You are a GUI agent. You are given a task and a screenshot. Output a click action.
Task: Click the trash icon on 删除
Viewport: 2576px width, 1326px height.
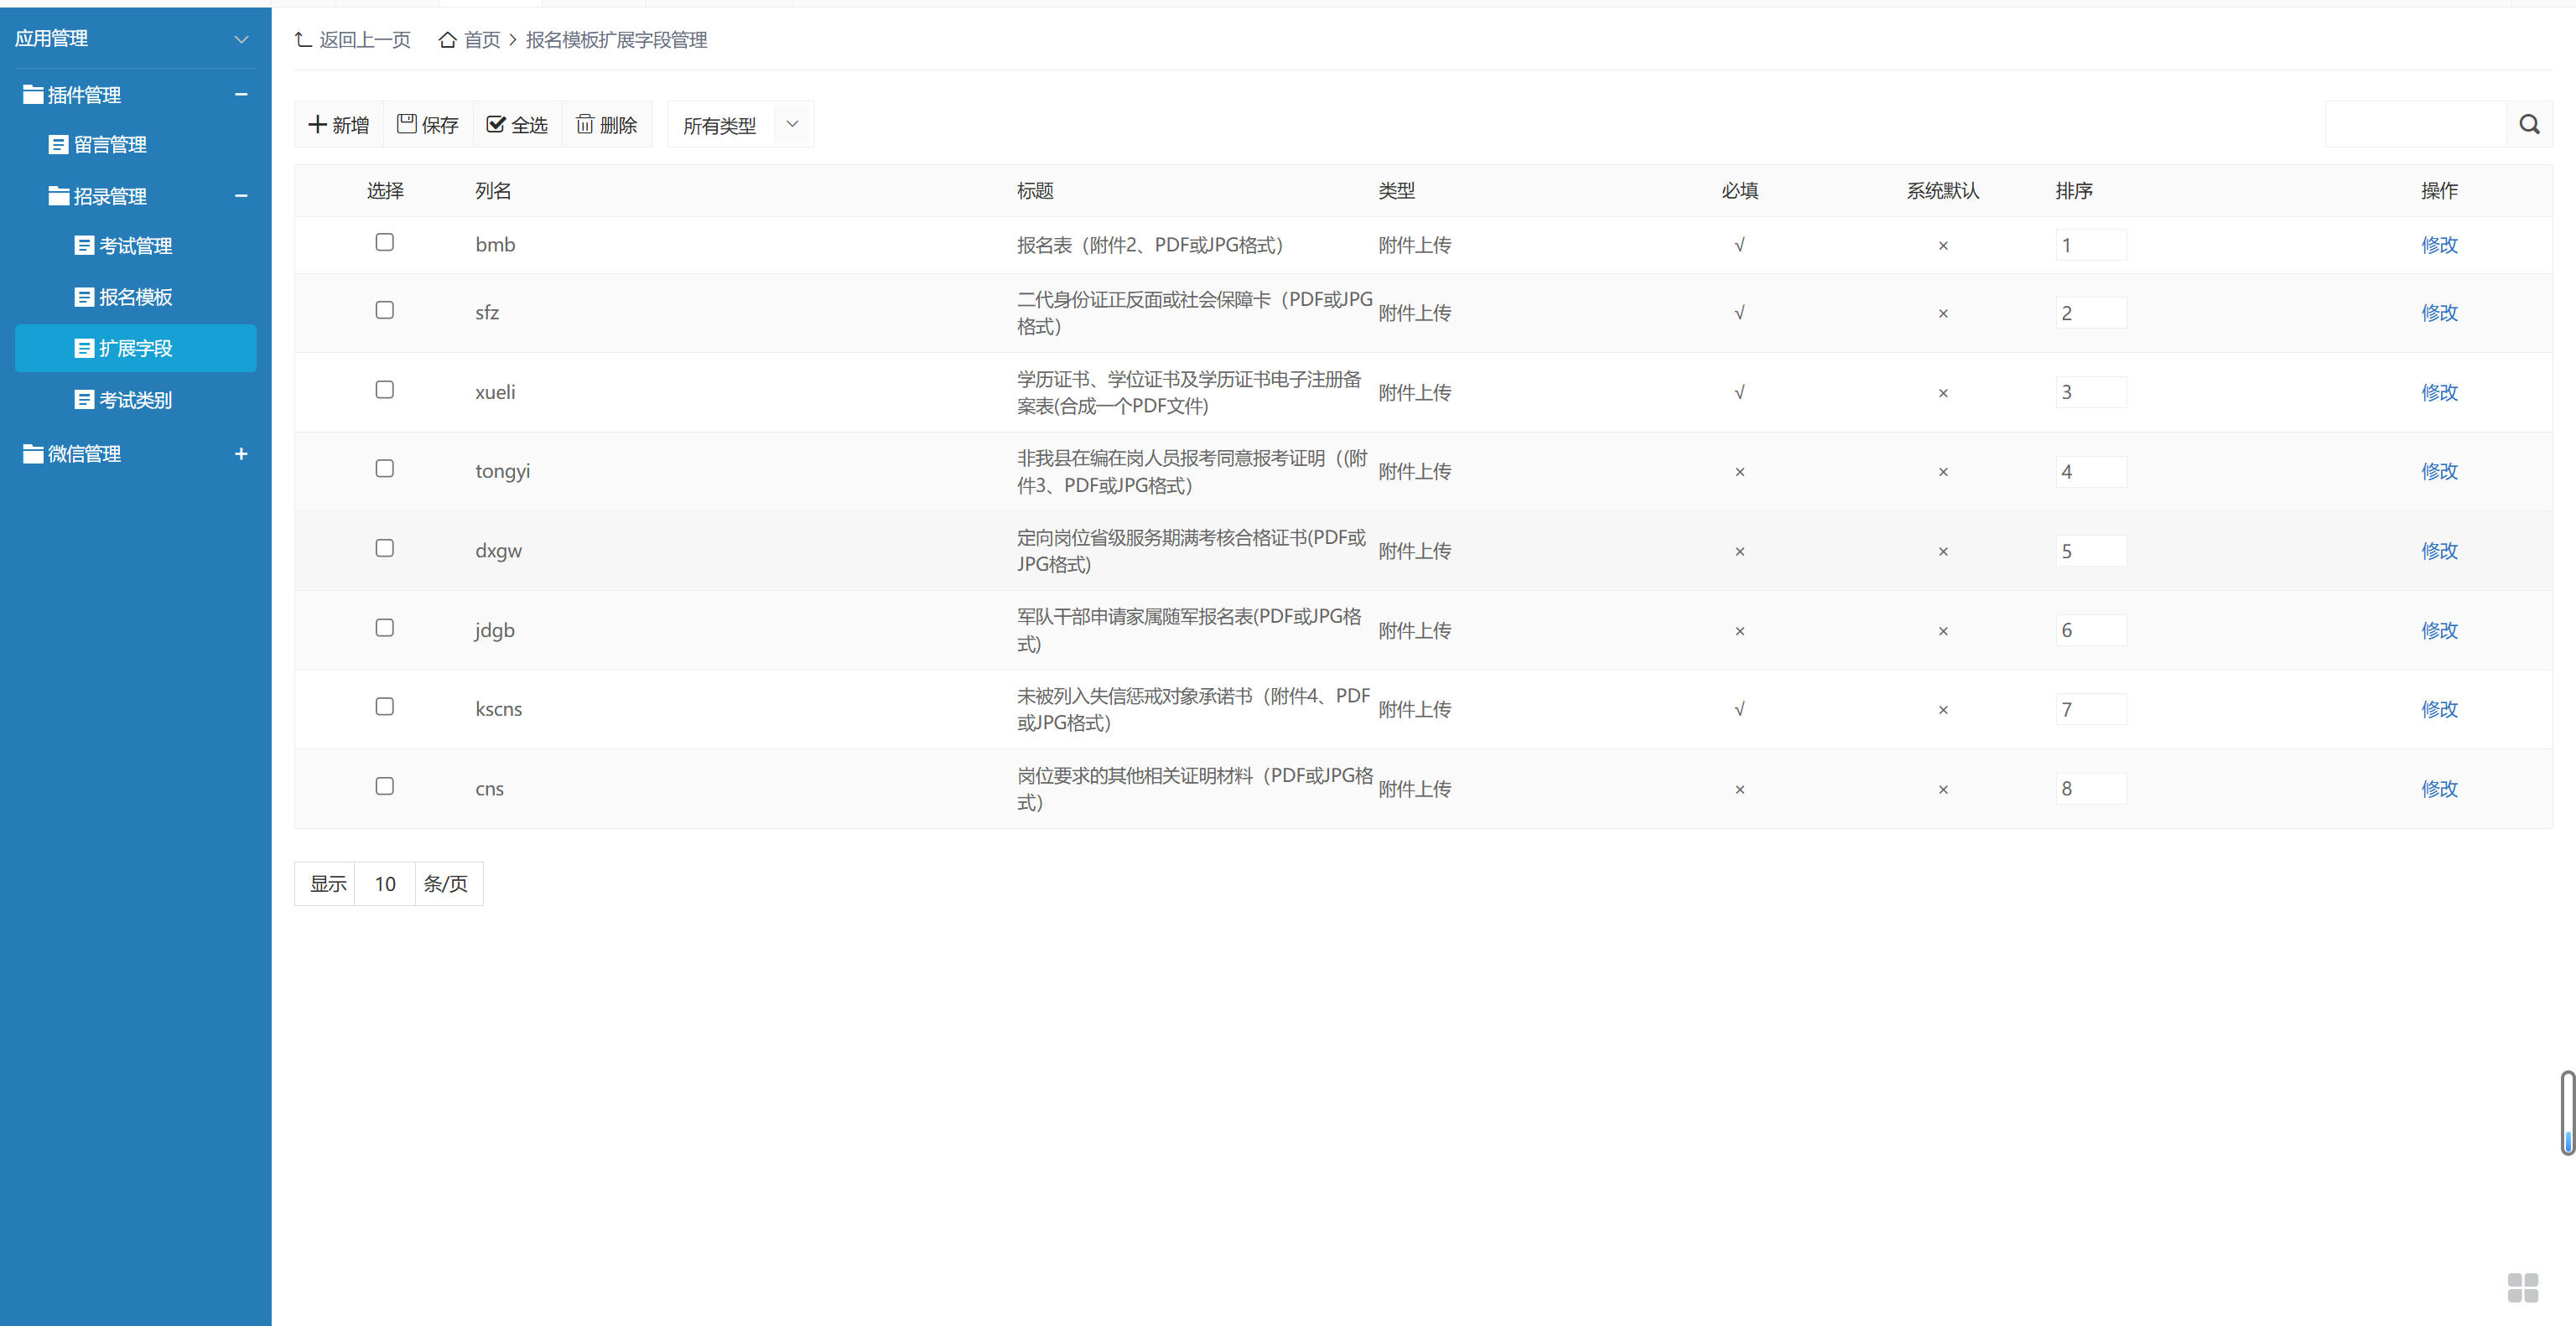[585, 124]
